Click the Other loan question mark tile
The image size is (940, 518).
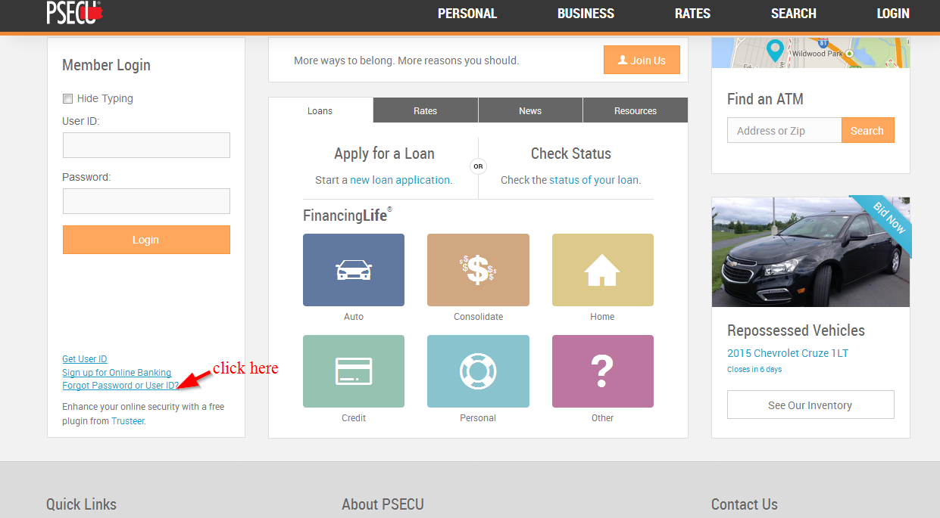tap(602, 371)
